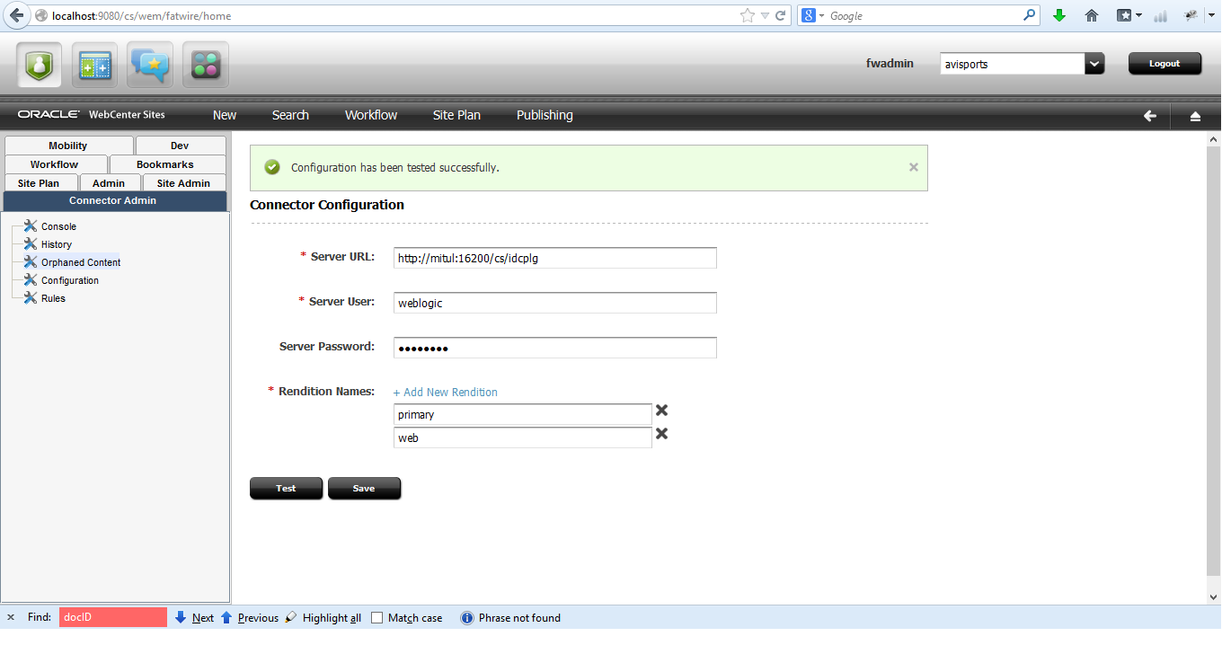Switch to the Site Admin tab

click(x=183, y=182)
